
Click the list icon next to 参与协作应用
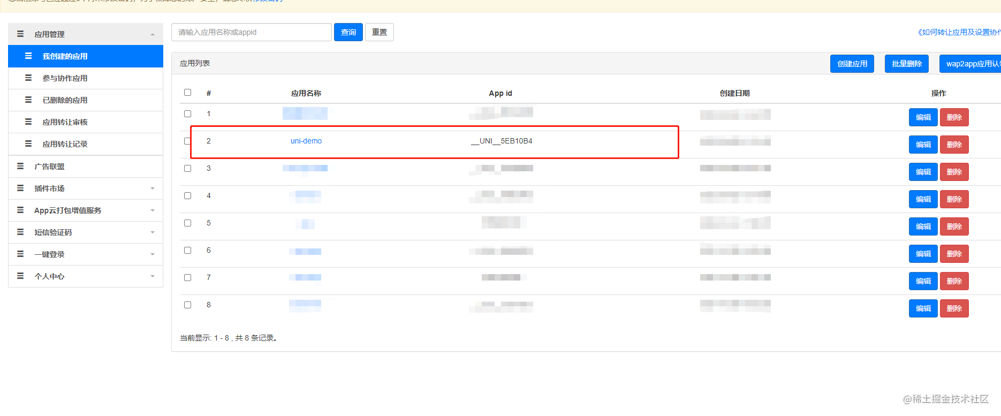pos(28,78)
